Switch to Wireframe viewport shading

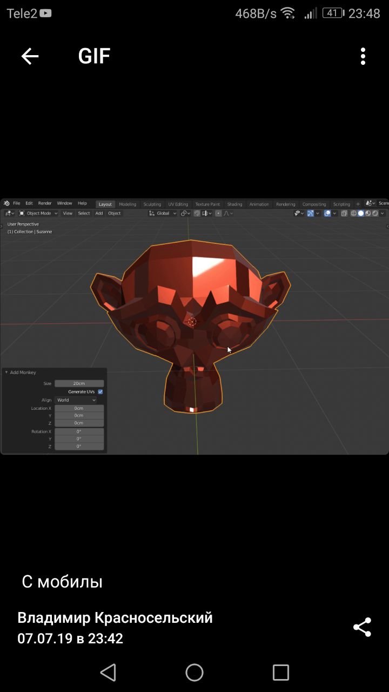[x=354, y=214]
